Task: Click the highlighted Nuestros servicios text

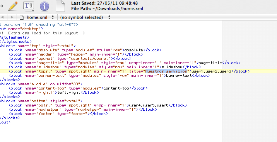Action: pyautogui.click(x=166, y=71)
